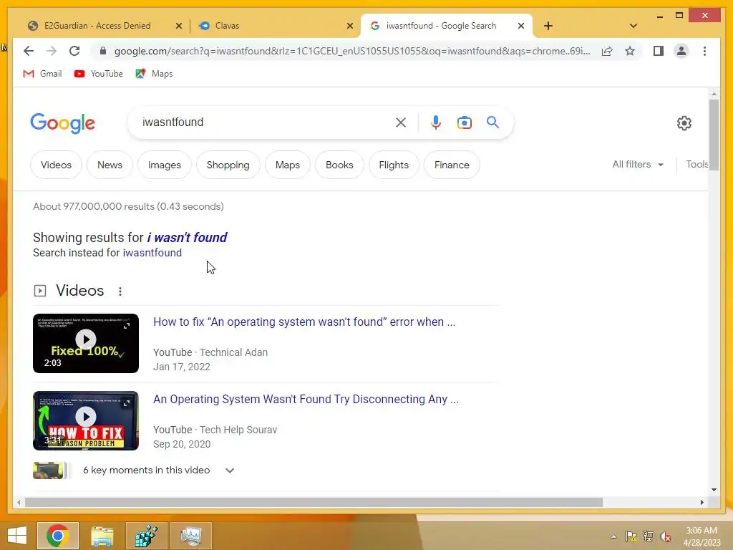This screenshot has width=733, height=550.
Task: Filter results by Finance
Action: click(x=452, y=165)
